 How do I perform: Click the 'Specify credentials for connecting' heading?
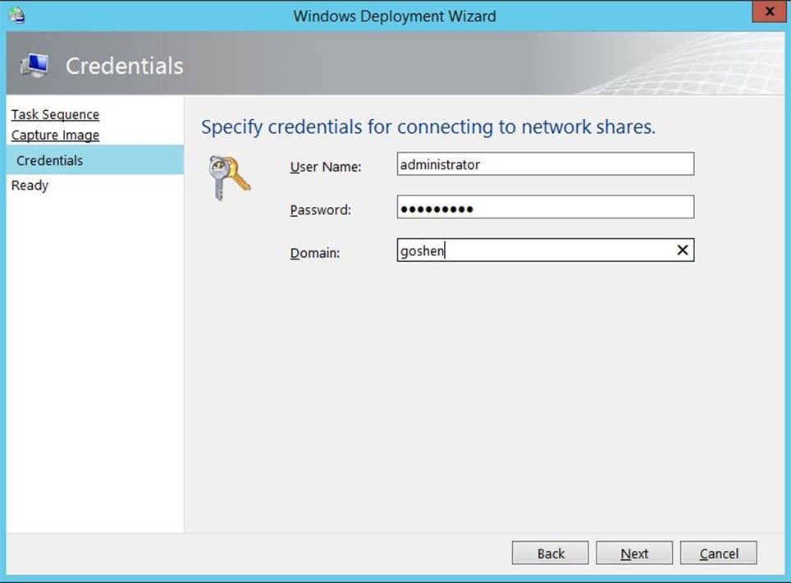(x=428, y=126)
